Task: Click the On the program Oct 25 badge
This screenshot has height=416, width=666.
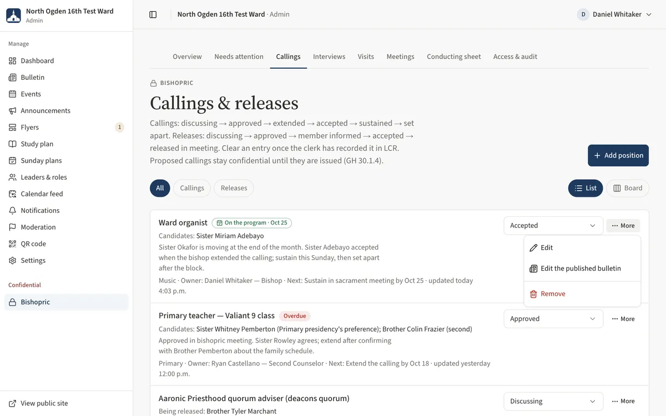Action: 252,223
